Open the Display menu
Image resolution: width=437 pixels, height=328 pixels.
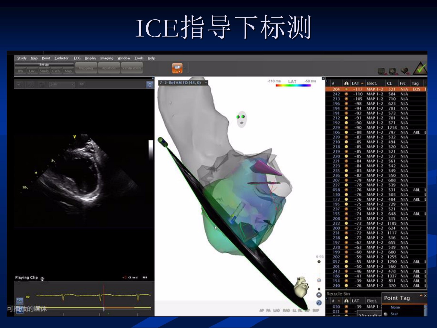(90, 58)
